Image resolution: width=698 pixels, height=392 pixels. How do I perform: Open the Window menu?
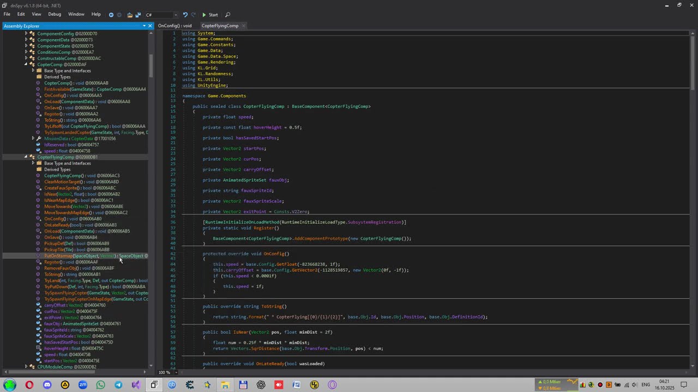pos(76,14)
